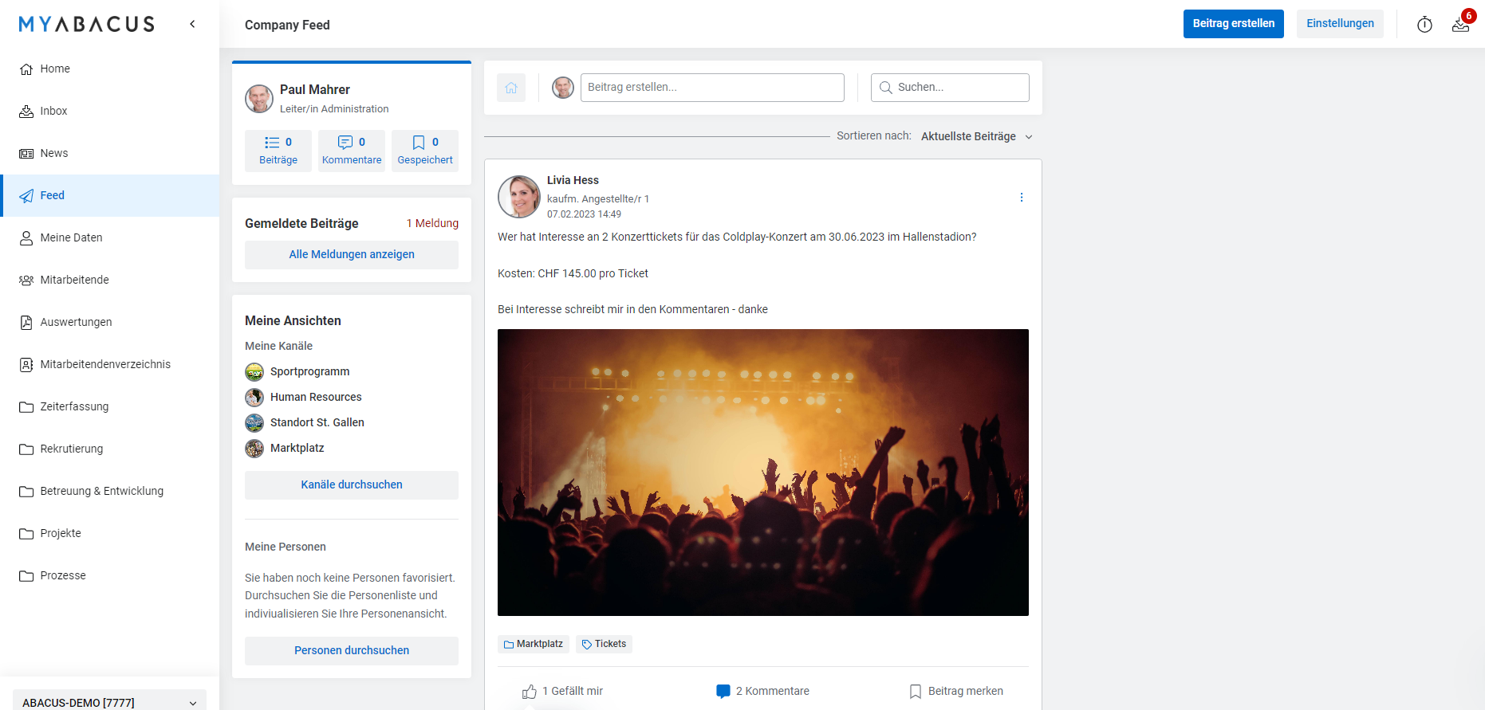1485x710 pixels.
Task: Click the 1 Meldung count text
Action: point(432,223)
